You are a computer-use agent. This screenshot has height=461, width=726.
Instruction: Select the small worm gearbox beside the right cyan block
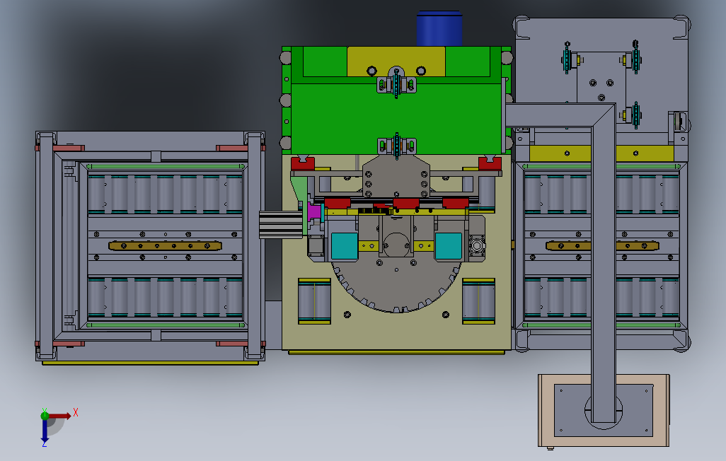click(477, 245)
